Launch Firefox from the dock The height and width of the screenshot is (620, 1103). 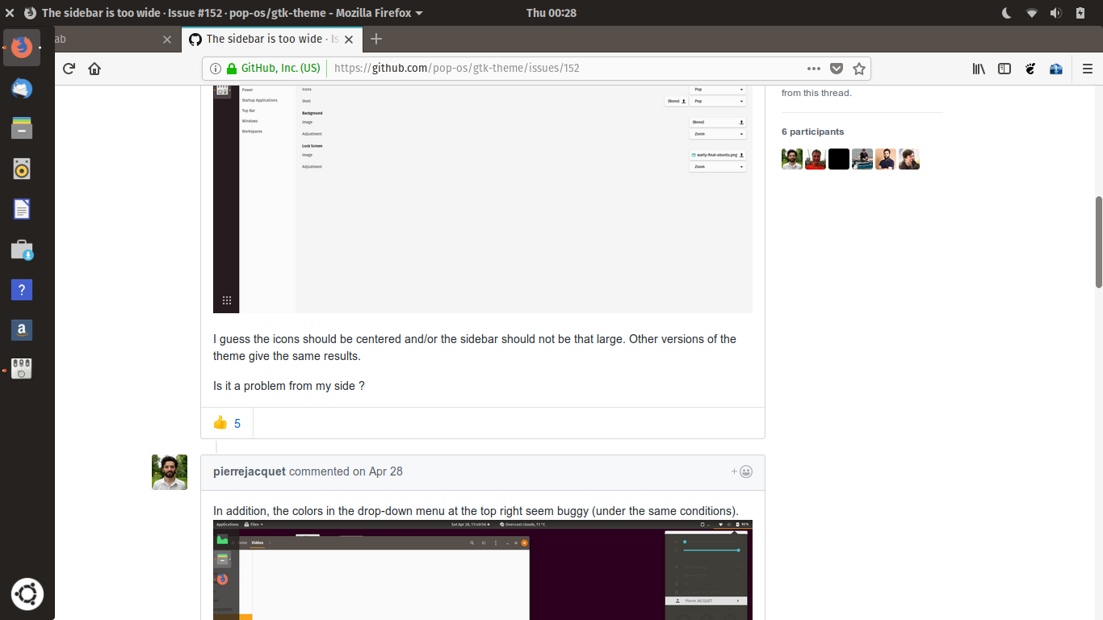[x=21, y=47]
